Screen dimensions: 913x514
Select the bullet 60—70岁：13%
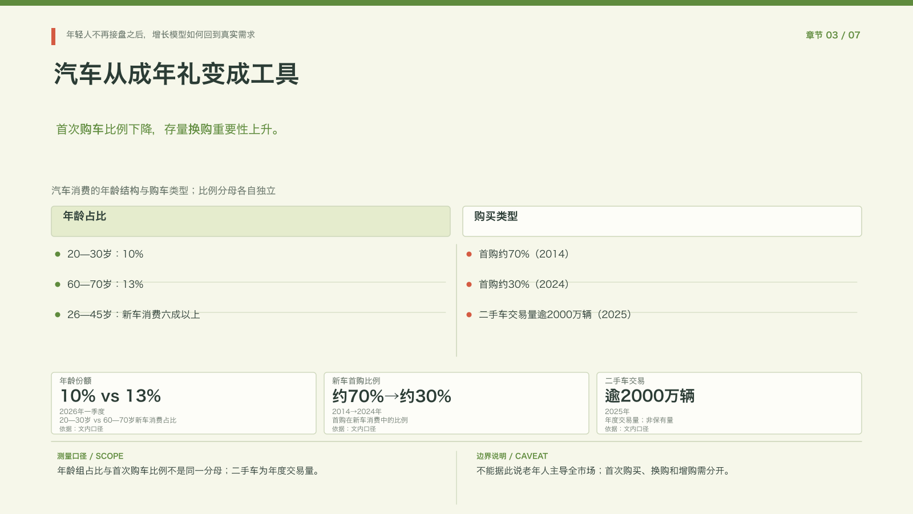tap(105, 284)
